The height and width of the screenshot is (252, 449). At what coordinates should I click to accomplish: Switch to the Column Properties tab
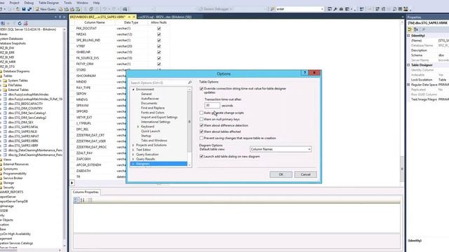point(86,192)
